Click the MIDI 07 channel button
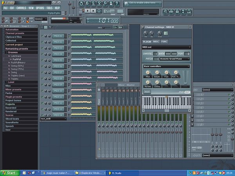 58,72
